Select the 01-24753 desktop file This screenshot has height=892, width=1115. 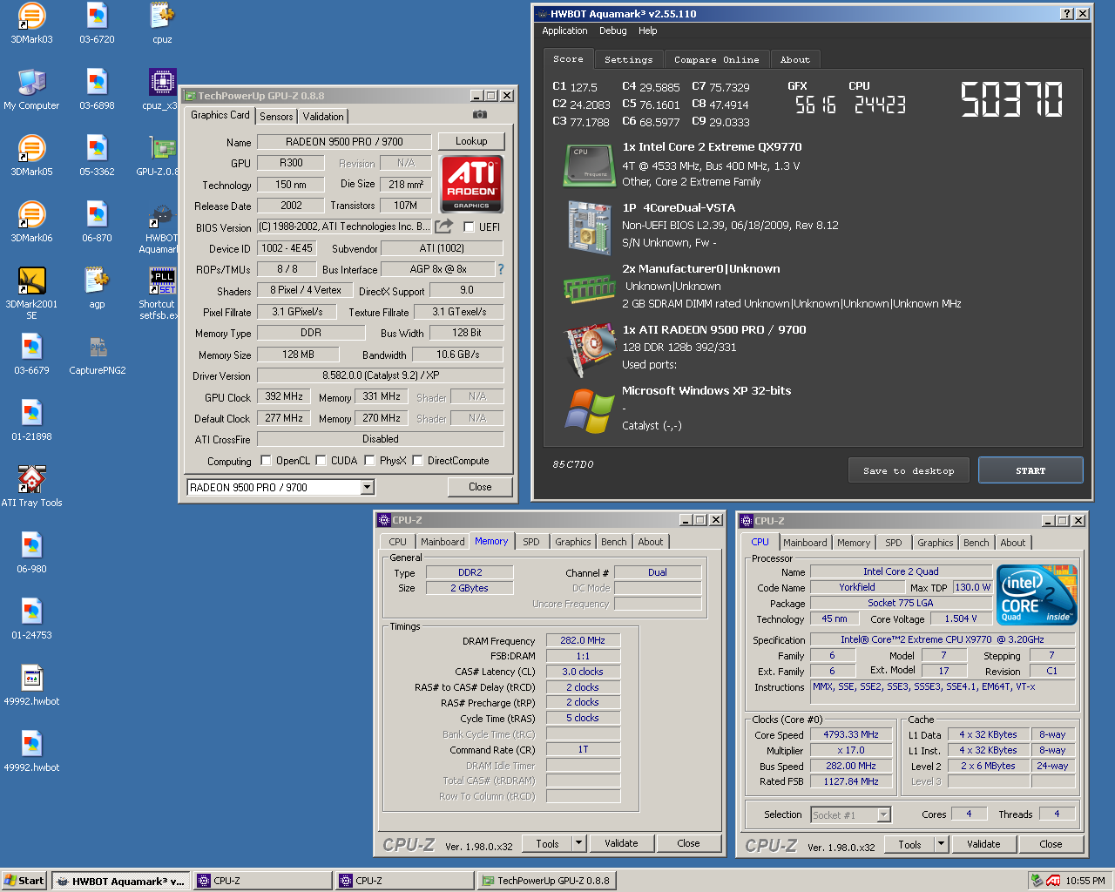(x=31, y=619)
